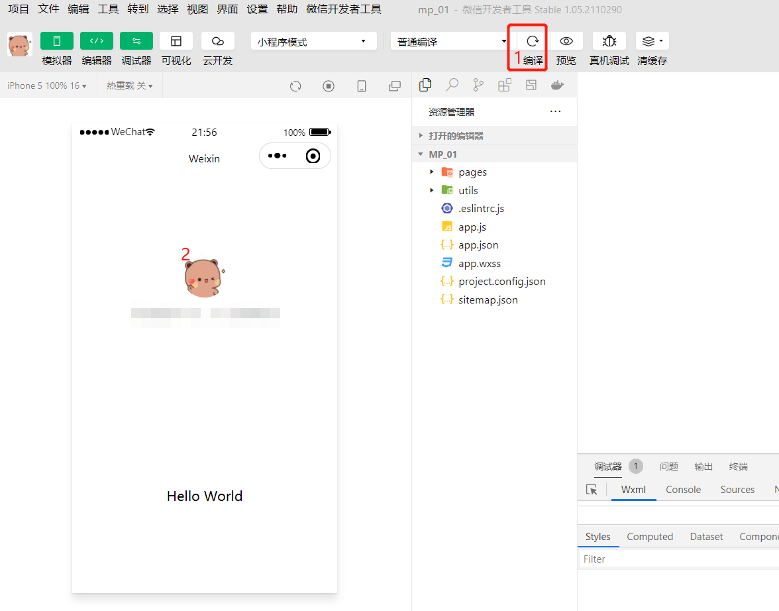Open the 转到 menu
Viewport: 779px width, 611px height.
point(138,9)
